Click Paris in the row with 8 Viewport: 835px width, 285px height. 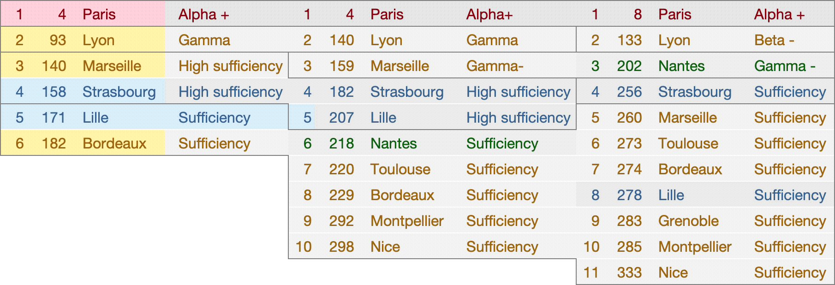(x=674, y=14)
